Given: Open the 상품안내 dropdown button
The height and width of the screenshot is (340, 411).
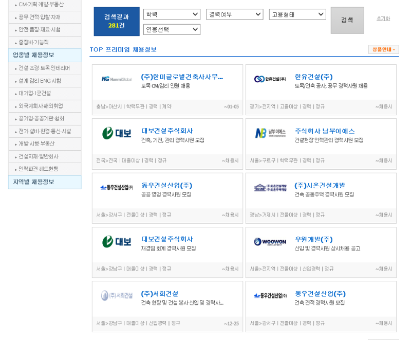Looking at the screenshot, I should tap(383, 49).
